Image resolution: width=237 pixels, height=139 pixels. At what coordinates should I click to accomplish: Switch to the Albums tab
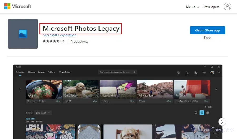point(31,72)
